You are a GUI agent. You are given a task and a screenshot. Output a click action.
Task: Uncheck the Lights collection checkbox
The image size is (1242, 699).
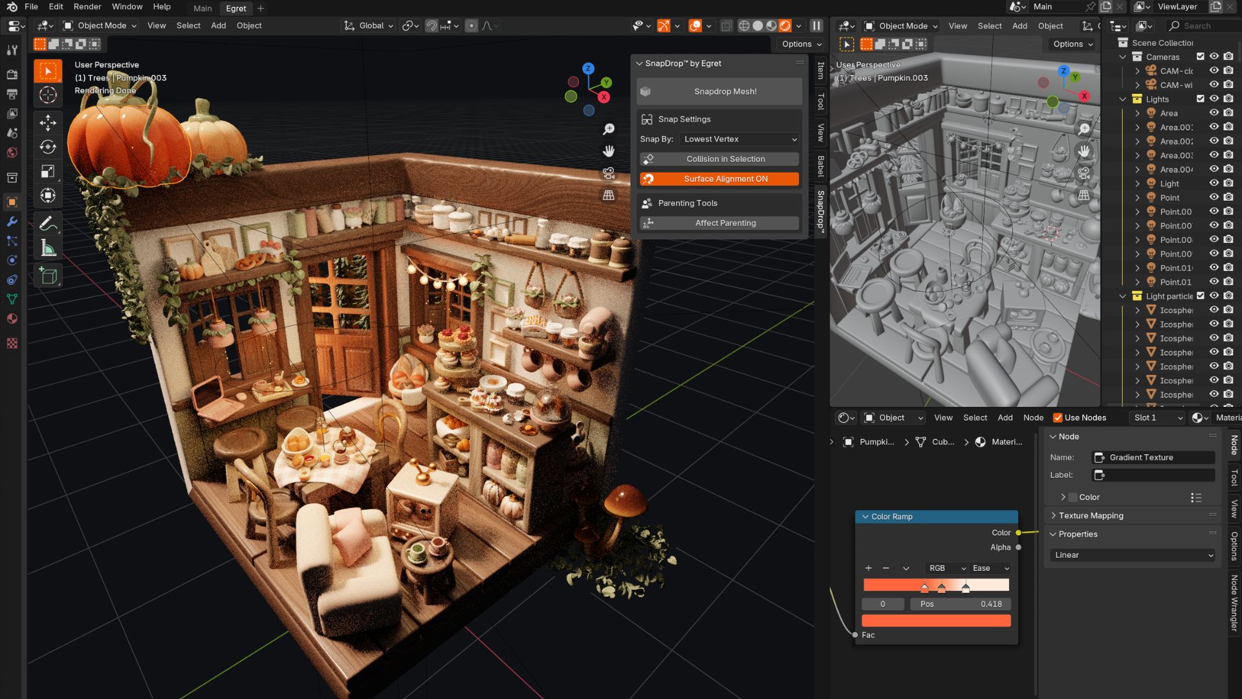click(1201, 99)
